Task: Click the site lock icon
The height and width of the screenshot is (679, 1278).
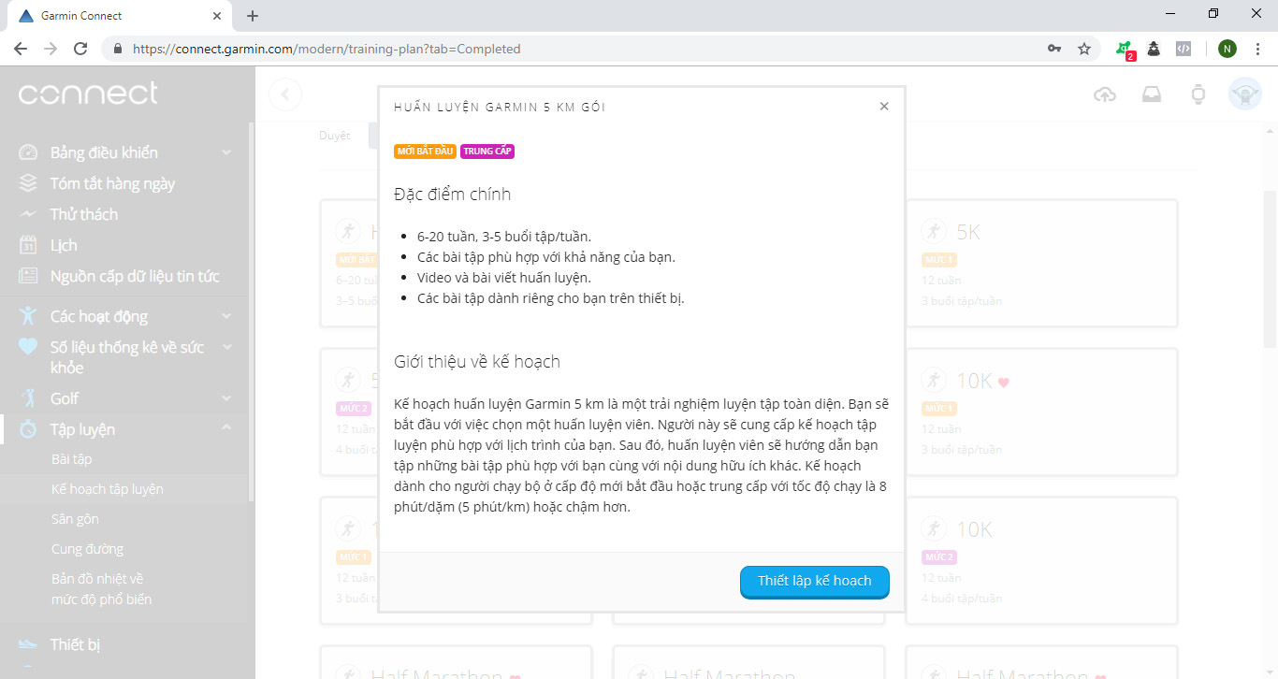Action: [118, 49]
